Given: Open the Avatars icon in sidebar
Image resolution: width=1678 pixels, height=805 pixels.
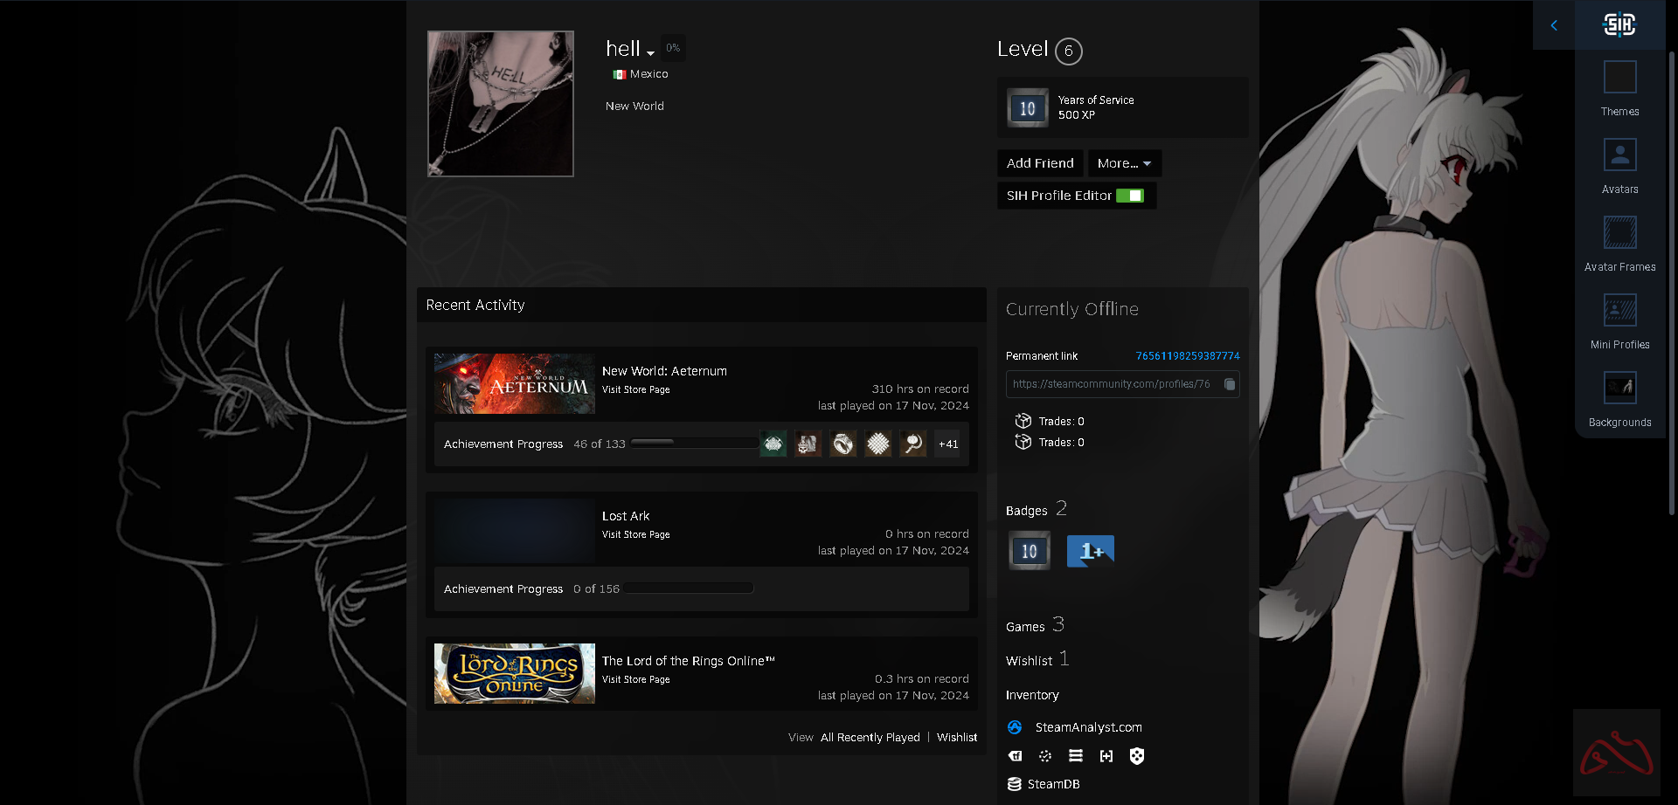Looking at the screenshot, I should pyautogui.click(x=1619, y=155).
